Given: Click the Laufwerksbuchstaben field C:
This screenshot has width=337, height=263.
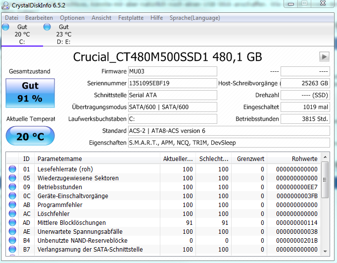Looking at the screenshot, I should tap(173, 119).
